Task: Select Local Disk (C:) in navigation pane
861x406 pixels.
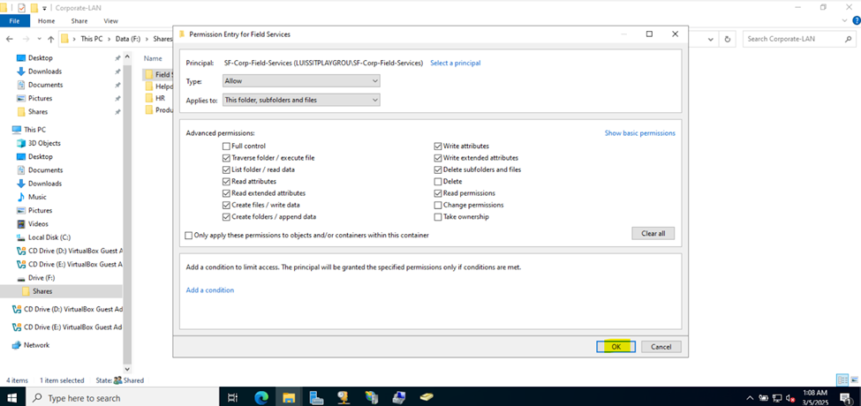Action: coord(49,237)
